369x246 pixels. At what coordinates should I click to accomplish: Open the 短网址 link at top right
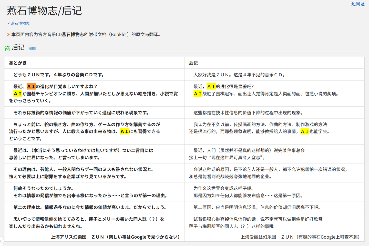coord(358,4)
